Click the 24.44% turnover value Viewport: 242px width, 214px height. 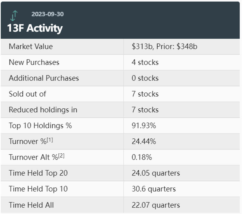144,141
